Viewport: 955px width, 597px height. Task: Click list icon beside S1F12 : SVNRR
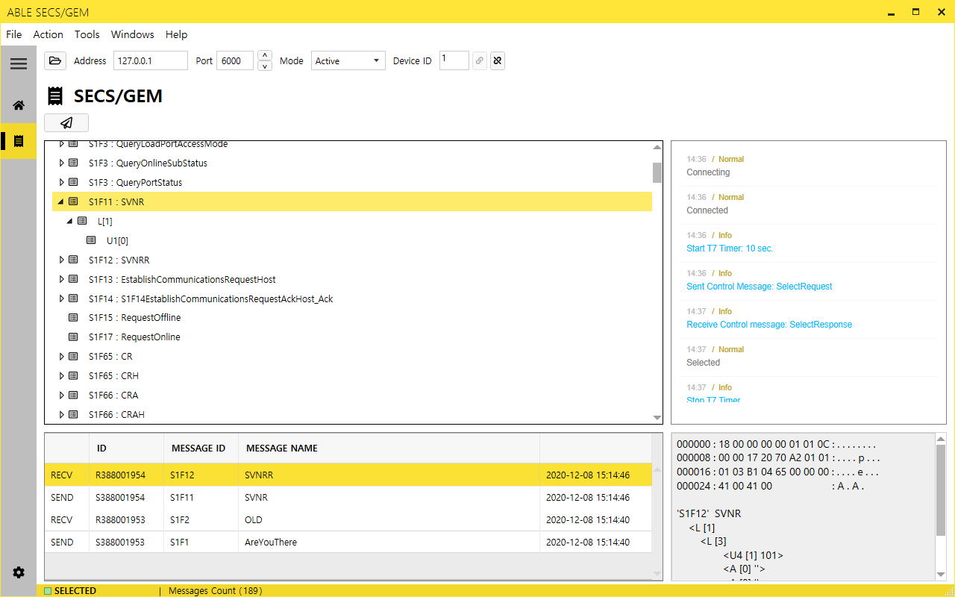[x=73, y=260]
